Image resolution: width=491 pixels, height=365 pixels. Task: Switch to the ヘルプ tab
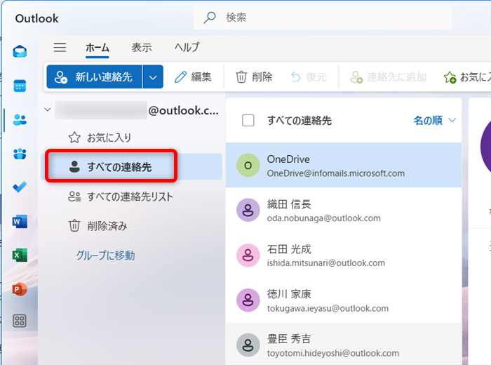(187, 48)
